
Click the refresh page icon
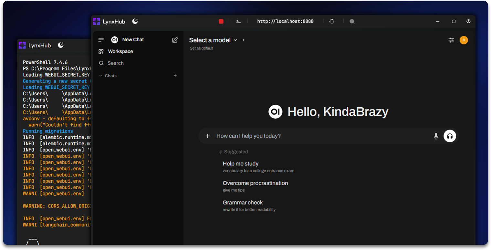tap(332, 21)
